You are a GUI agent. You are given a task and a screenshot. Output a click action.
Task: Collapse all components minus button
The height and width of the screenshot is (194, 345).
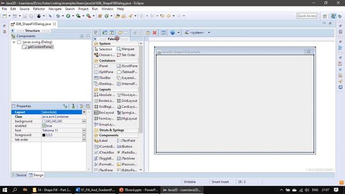pyautogui.click(x=88, y=36)
